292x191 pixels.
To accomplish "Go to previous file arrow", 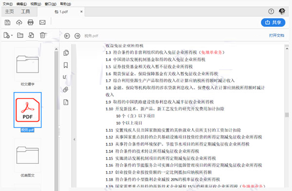I will tap(67, 36).
